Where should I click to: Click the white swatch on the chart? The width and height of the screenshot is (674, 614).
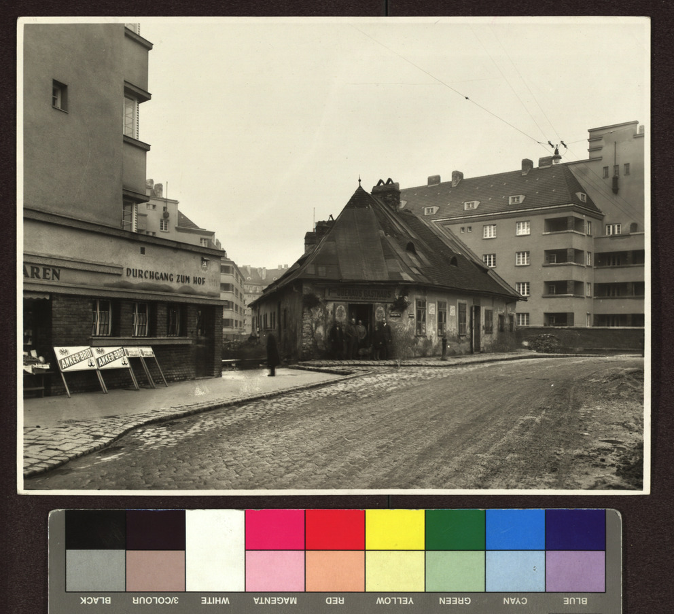point(215,550)
